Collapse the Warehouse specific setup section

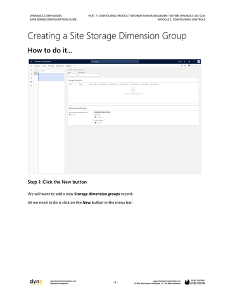coord(196,108)
